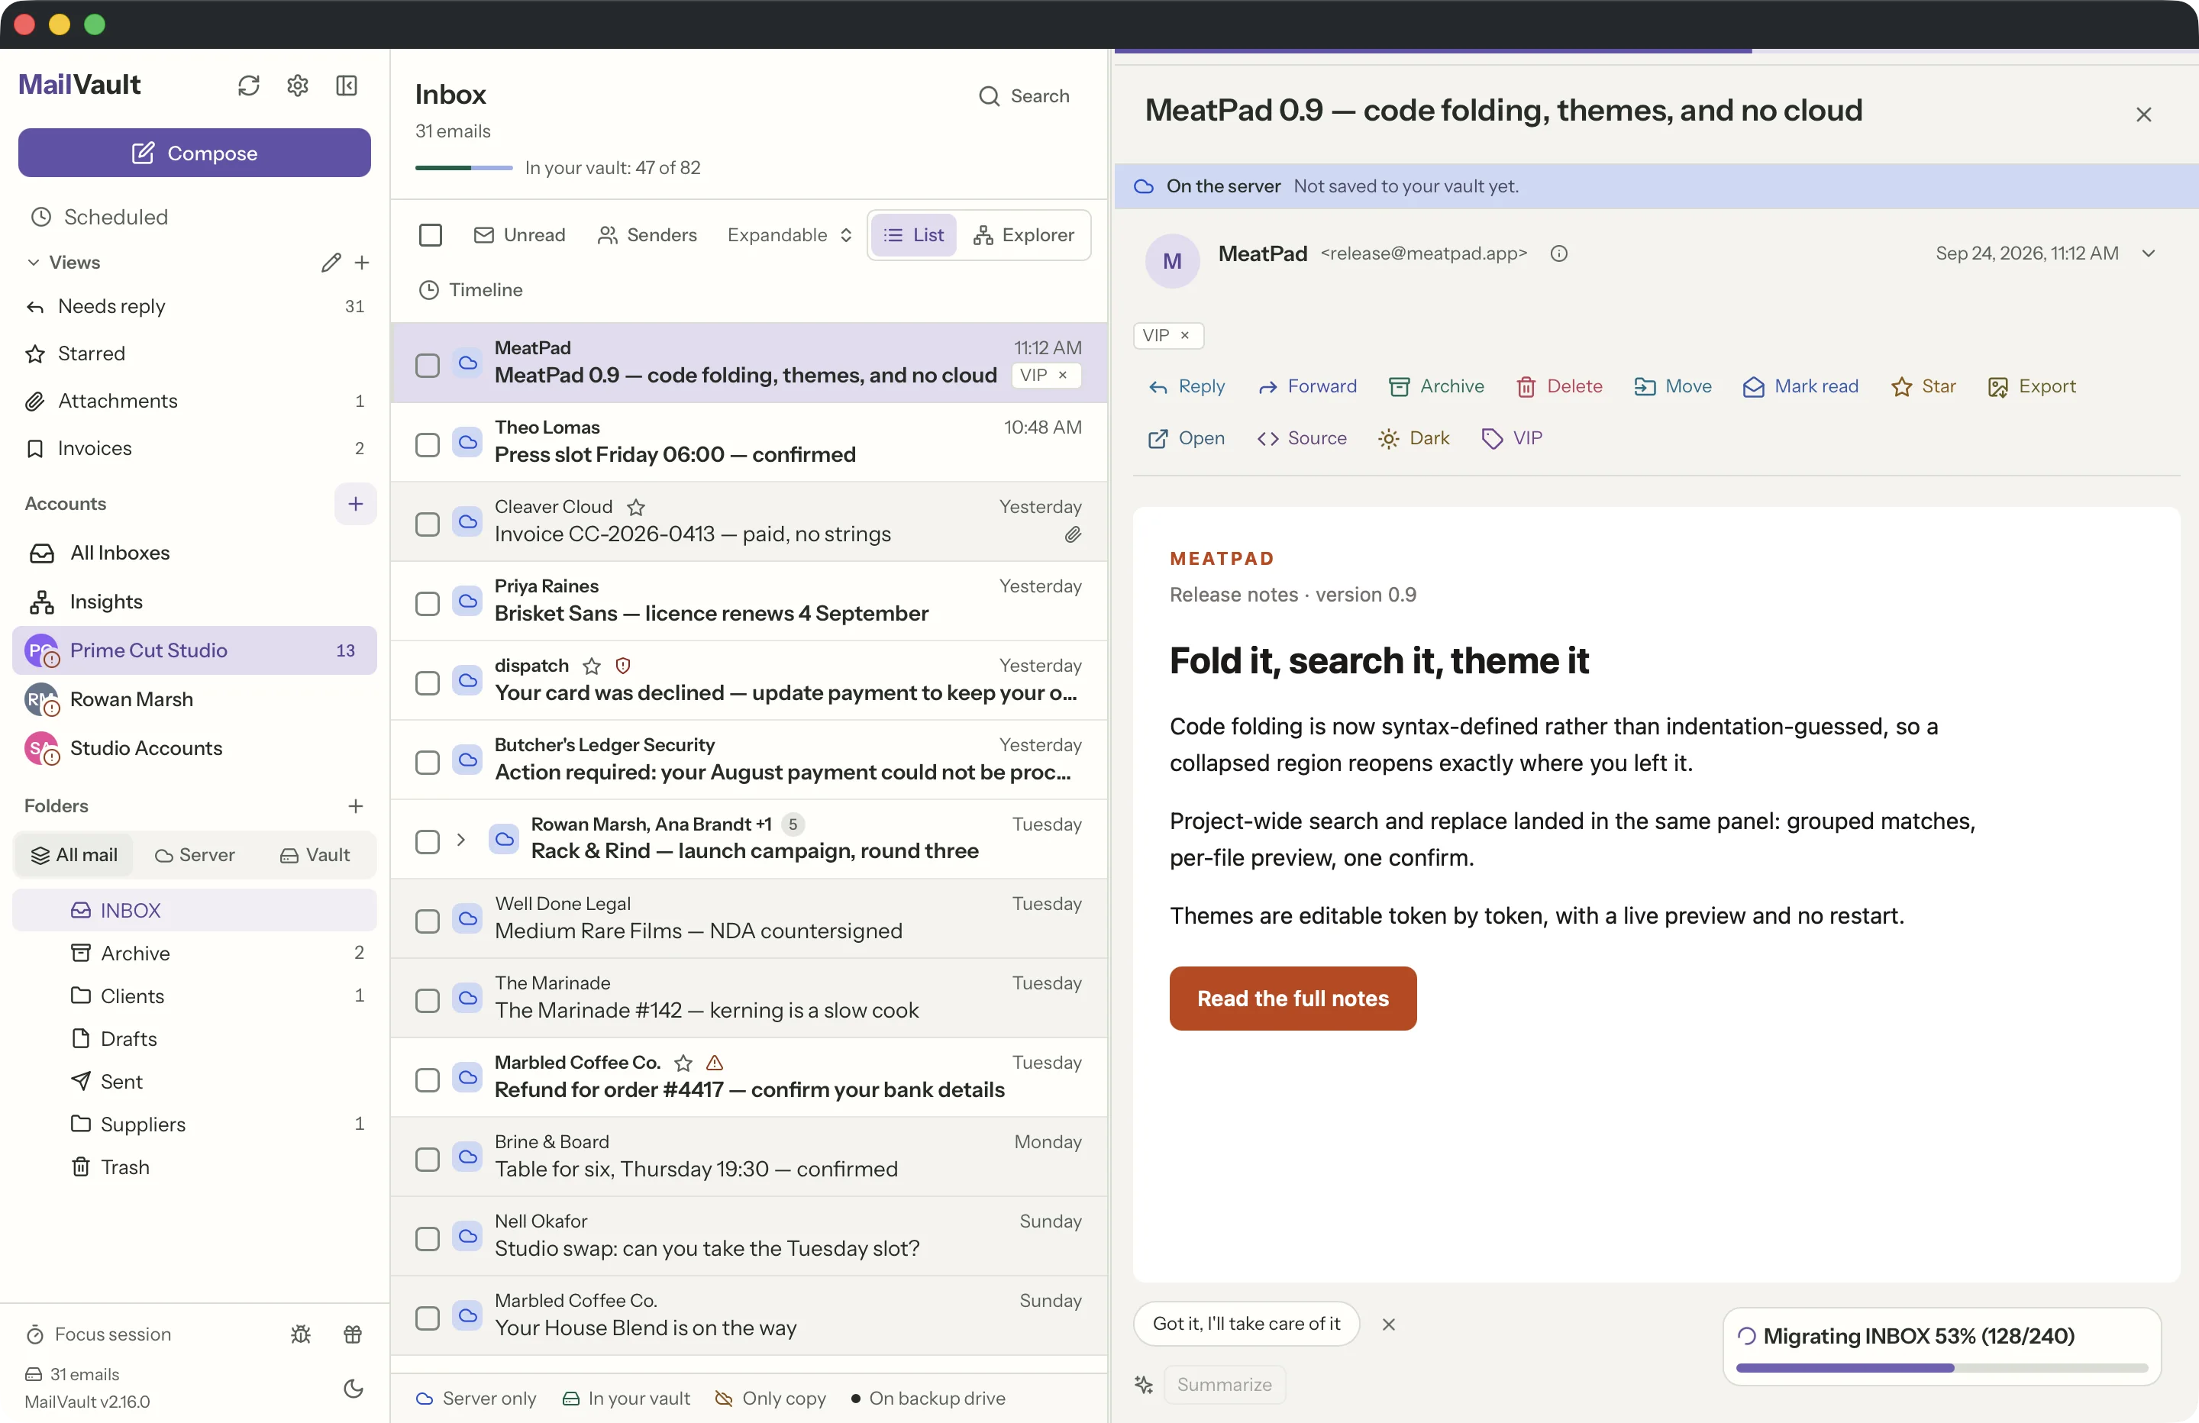Viewport: 2199px width, 1423px height.
Task: Remove VIP tag on MeatPad list row
Action: coord(1063,375)
